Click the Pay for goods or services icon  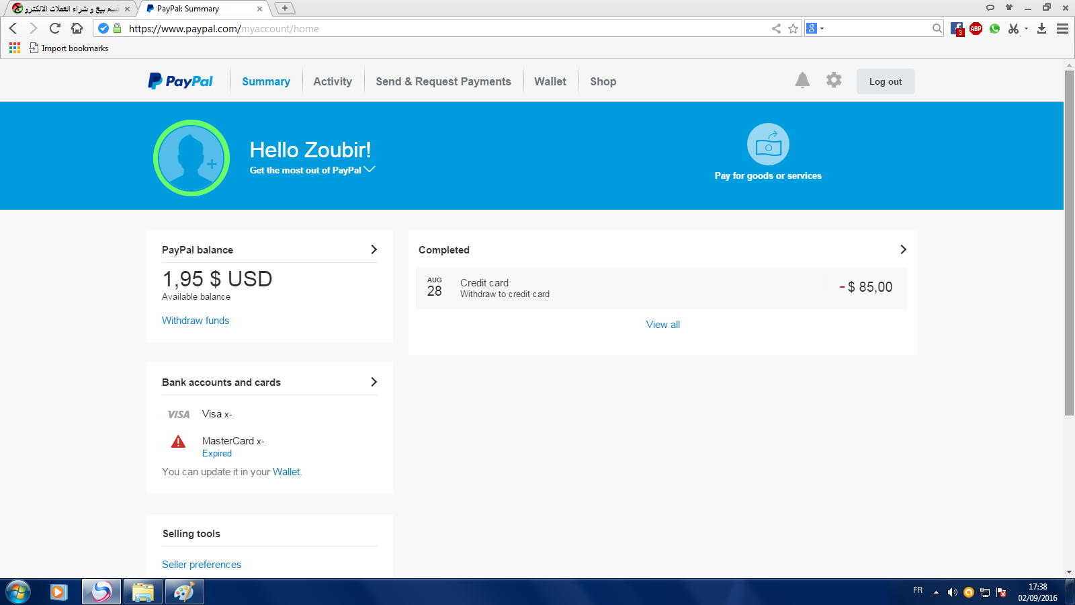tap(768, 145)
